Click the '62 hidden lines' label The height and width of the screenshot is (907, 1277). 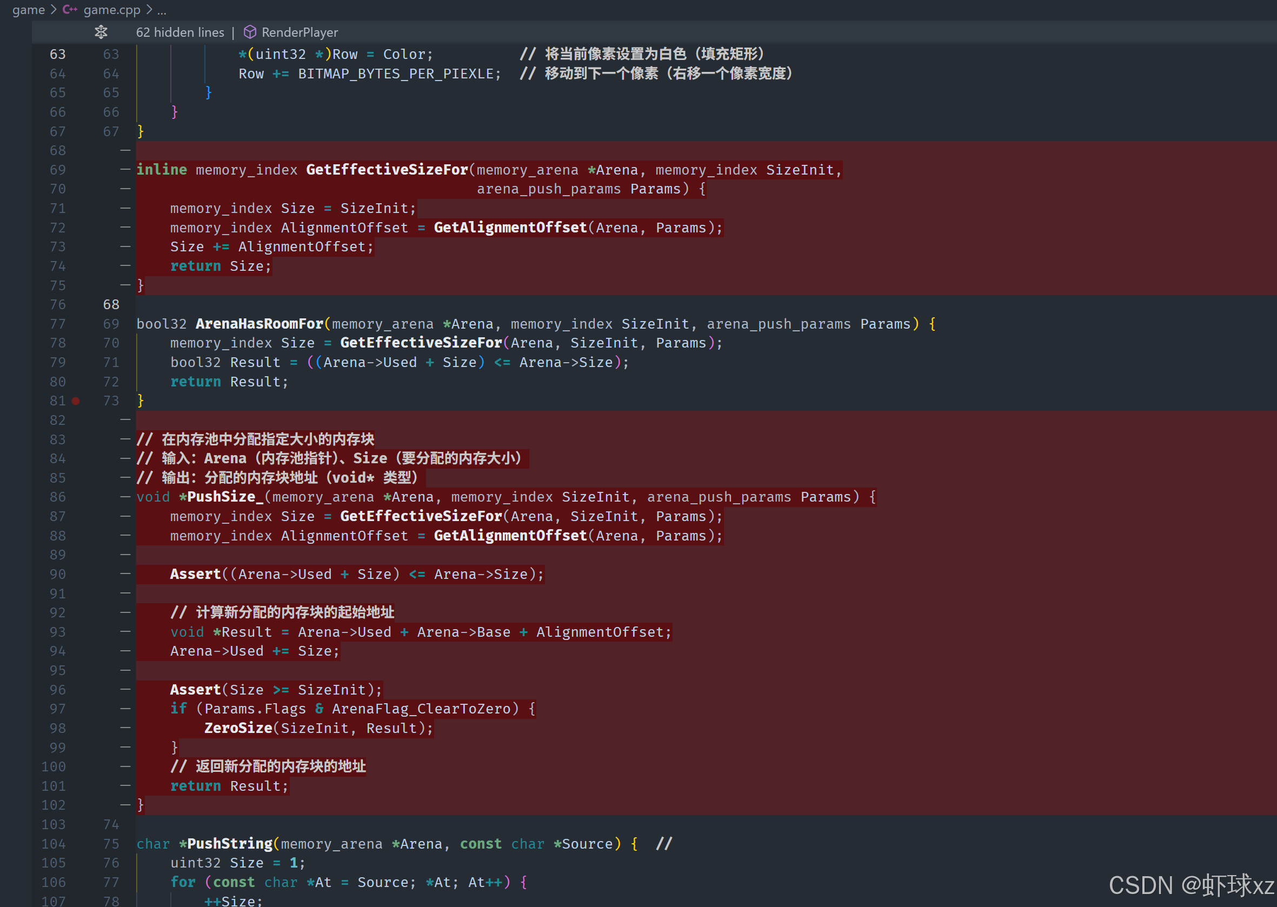(x=180, y=32)
